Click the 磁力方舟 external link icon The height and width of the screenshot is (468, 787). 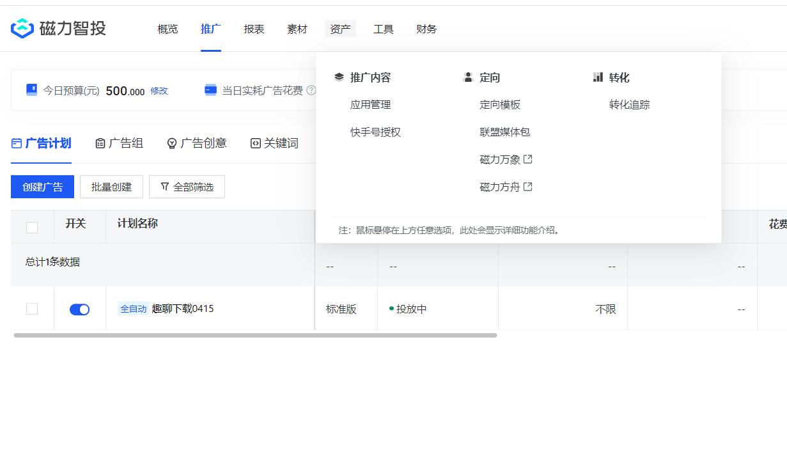[x=528, y=187]
